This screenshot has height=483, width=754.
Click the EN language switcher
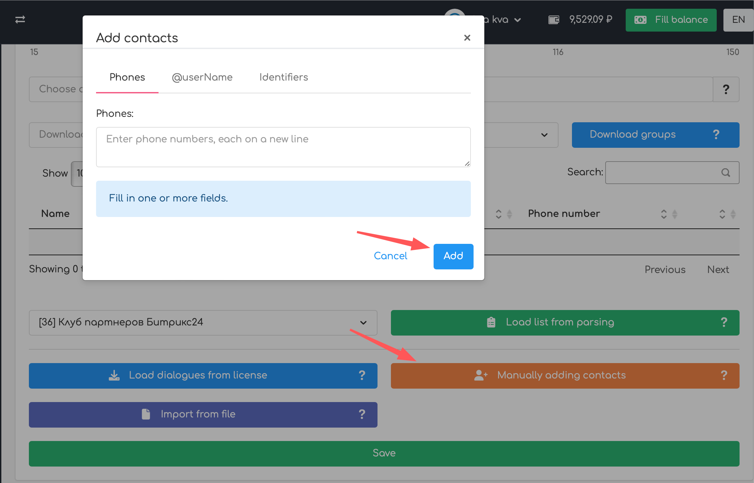[738, 20]
